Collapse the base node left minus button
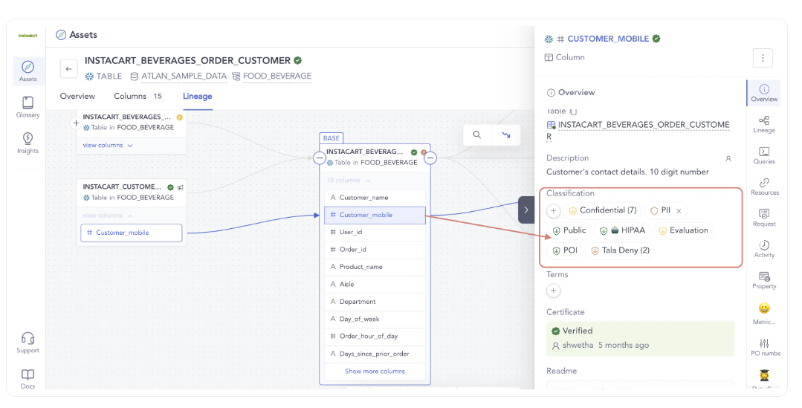The width and height of the screenshot is (802, 408). pos(319,158)
